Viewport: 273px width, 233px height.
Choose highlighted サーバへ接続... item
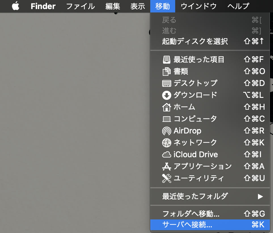pyautogui.click(x=210, y=225)
